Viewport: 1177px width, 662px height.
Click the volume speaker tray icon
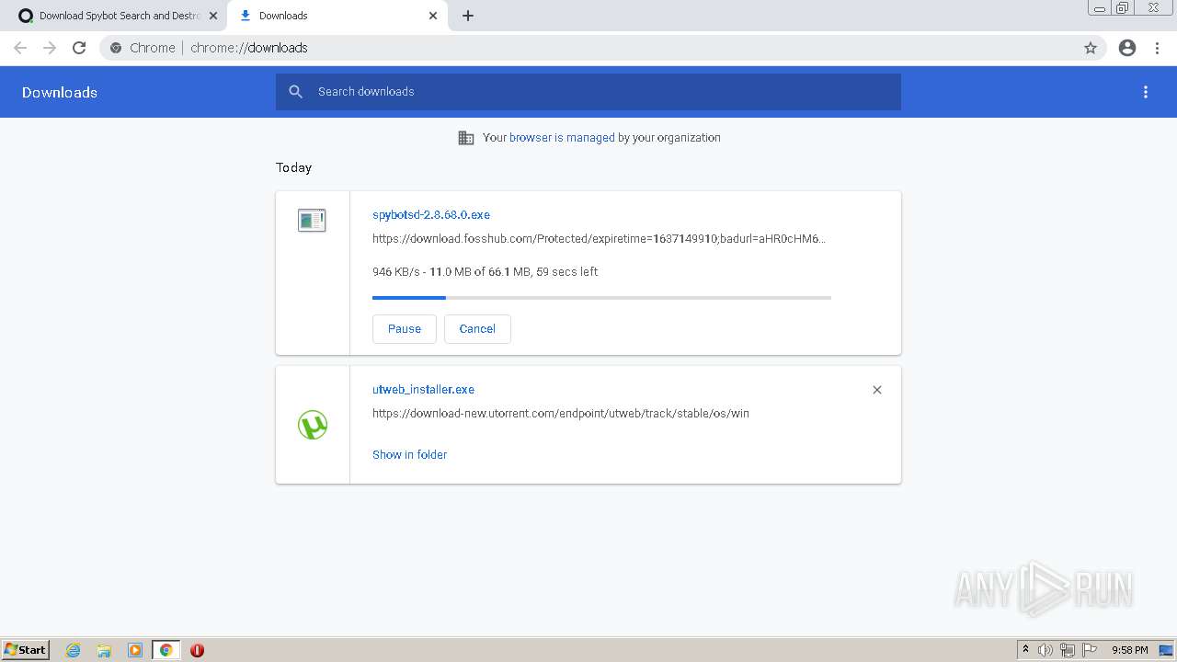coord(1046,650)
